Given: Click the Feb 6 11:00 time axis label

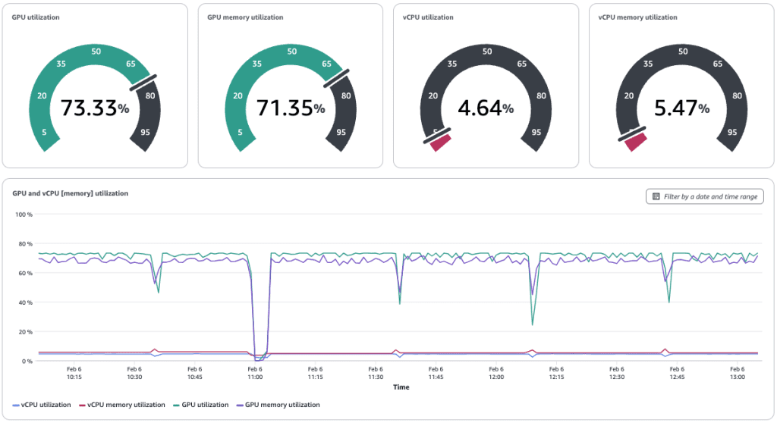Looking at the screenshot, I should point(255,372).
